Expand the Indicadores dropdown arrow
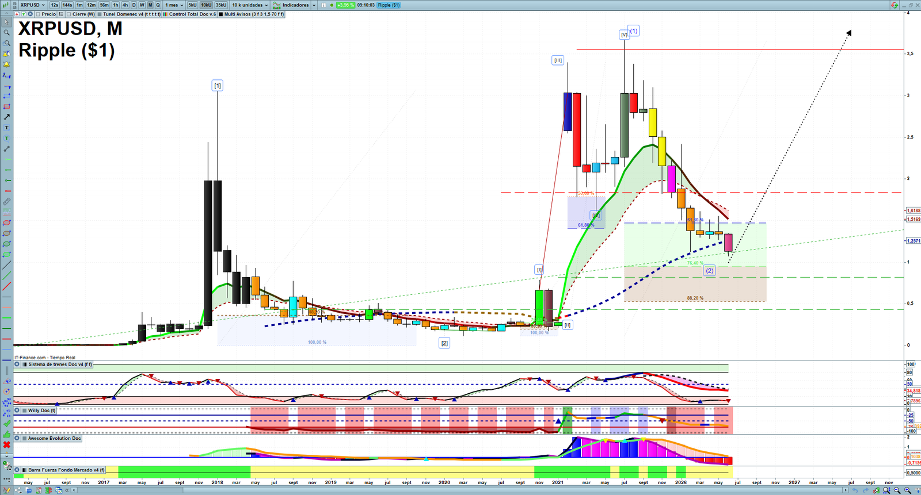Viewport: 921px width, 495px height. click(x=314, y=5)
